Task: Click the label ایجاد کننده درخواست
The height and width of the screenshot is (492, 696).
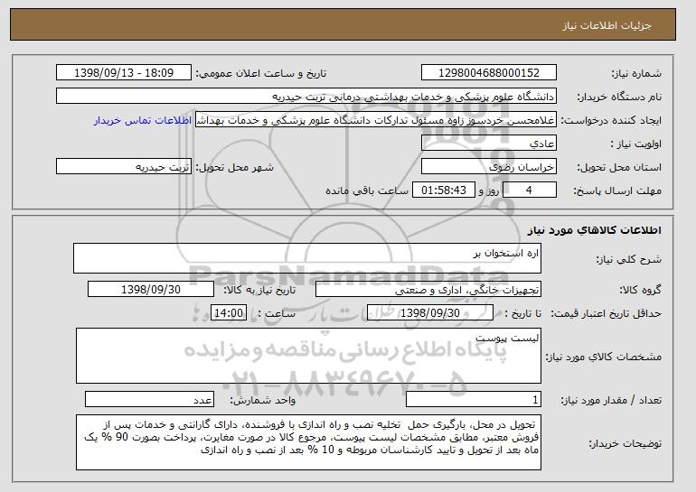Action: point(611,121)
